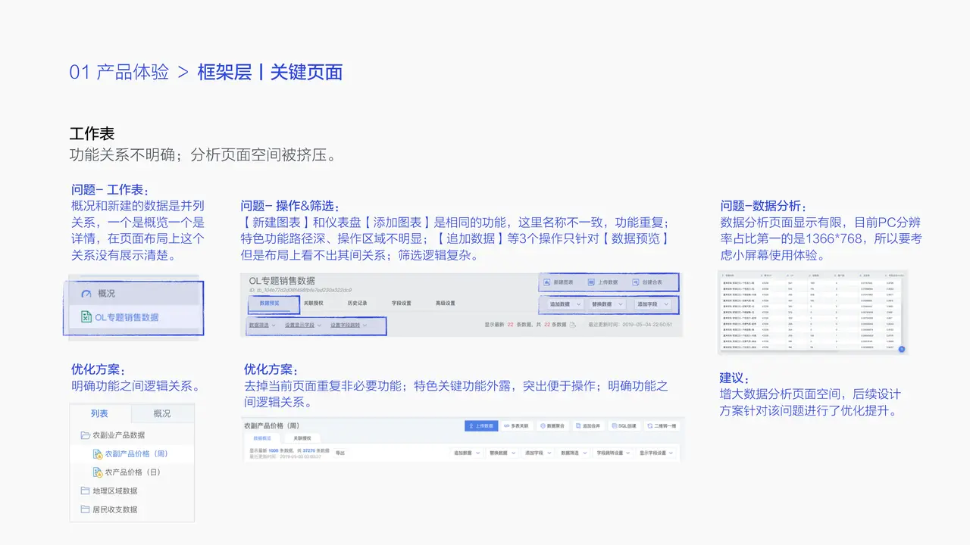Open the 数据预览 tab under OL专题销售数据
970x545 pixels.
pos(269,304)
